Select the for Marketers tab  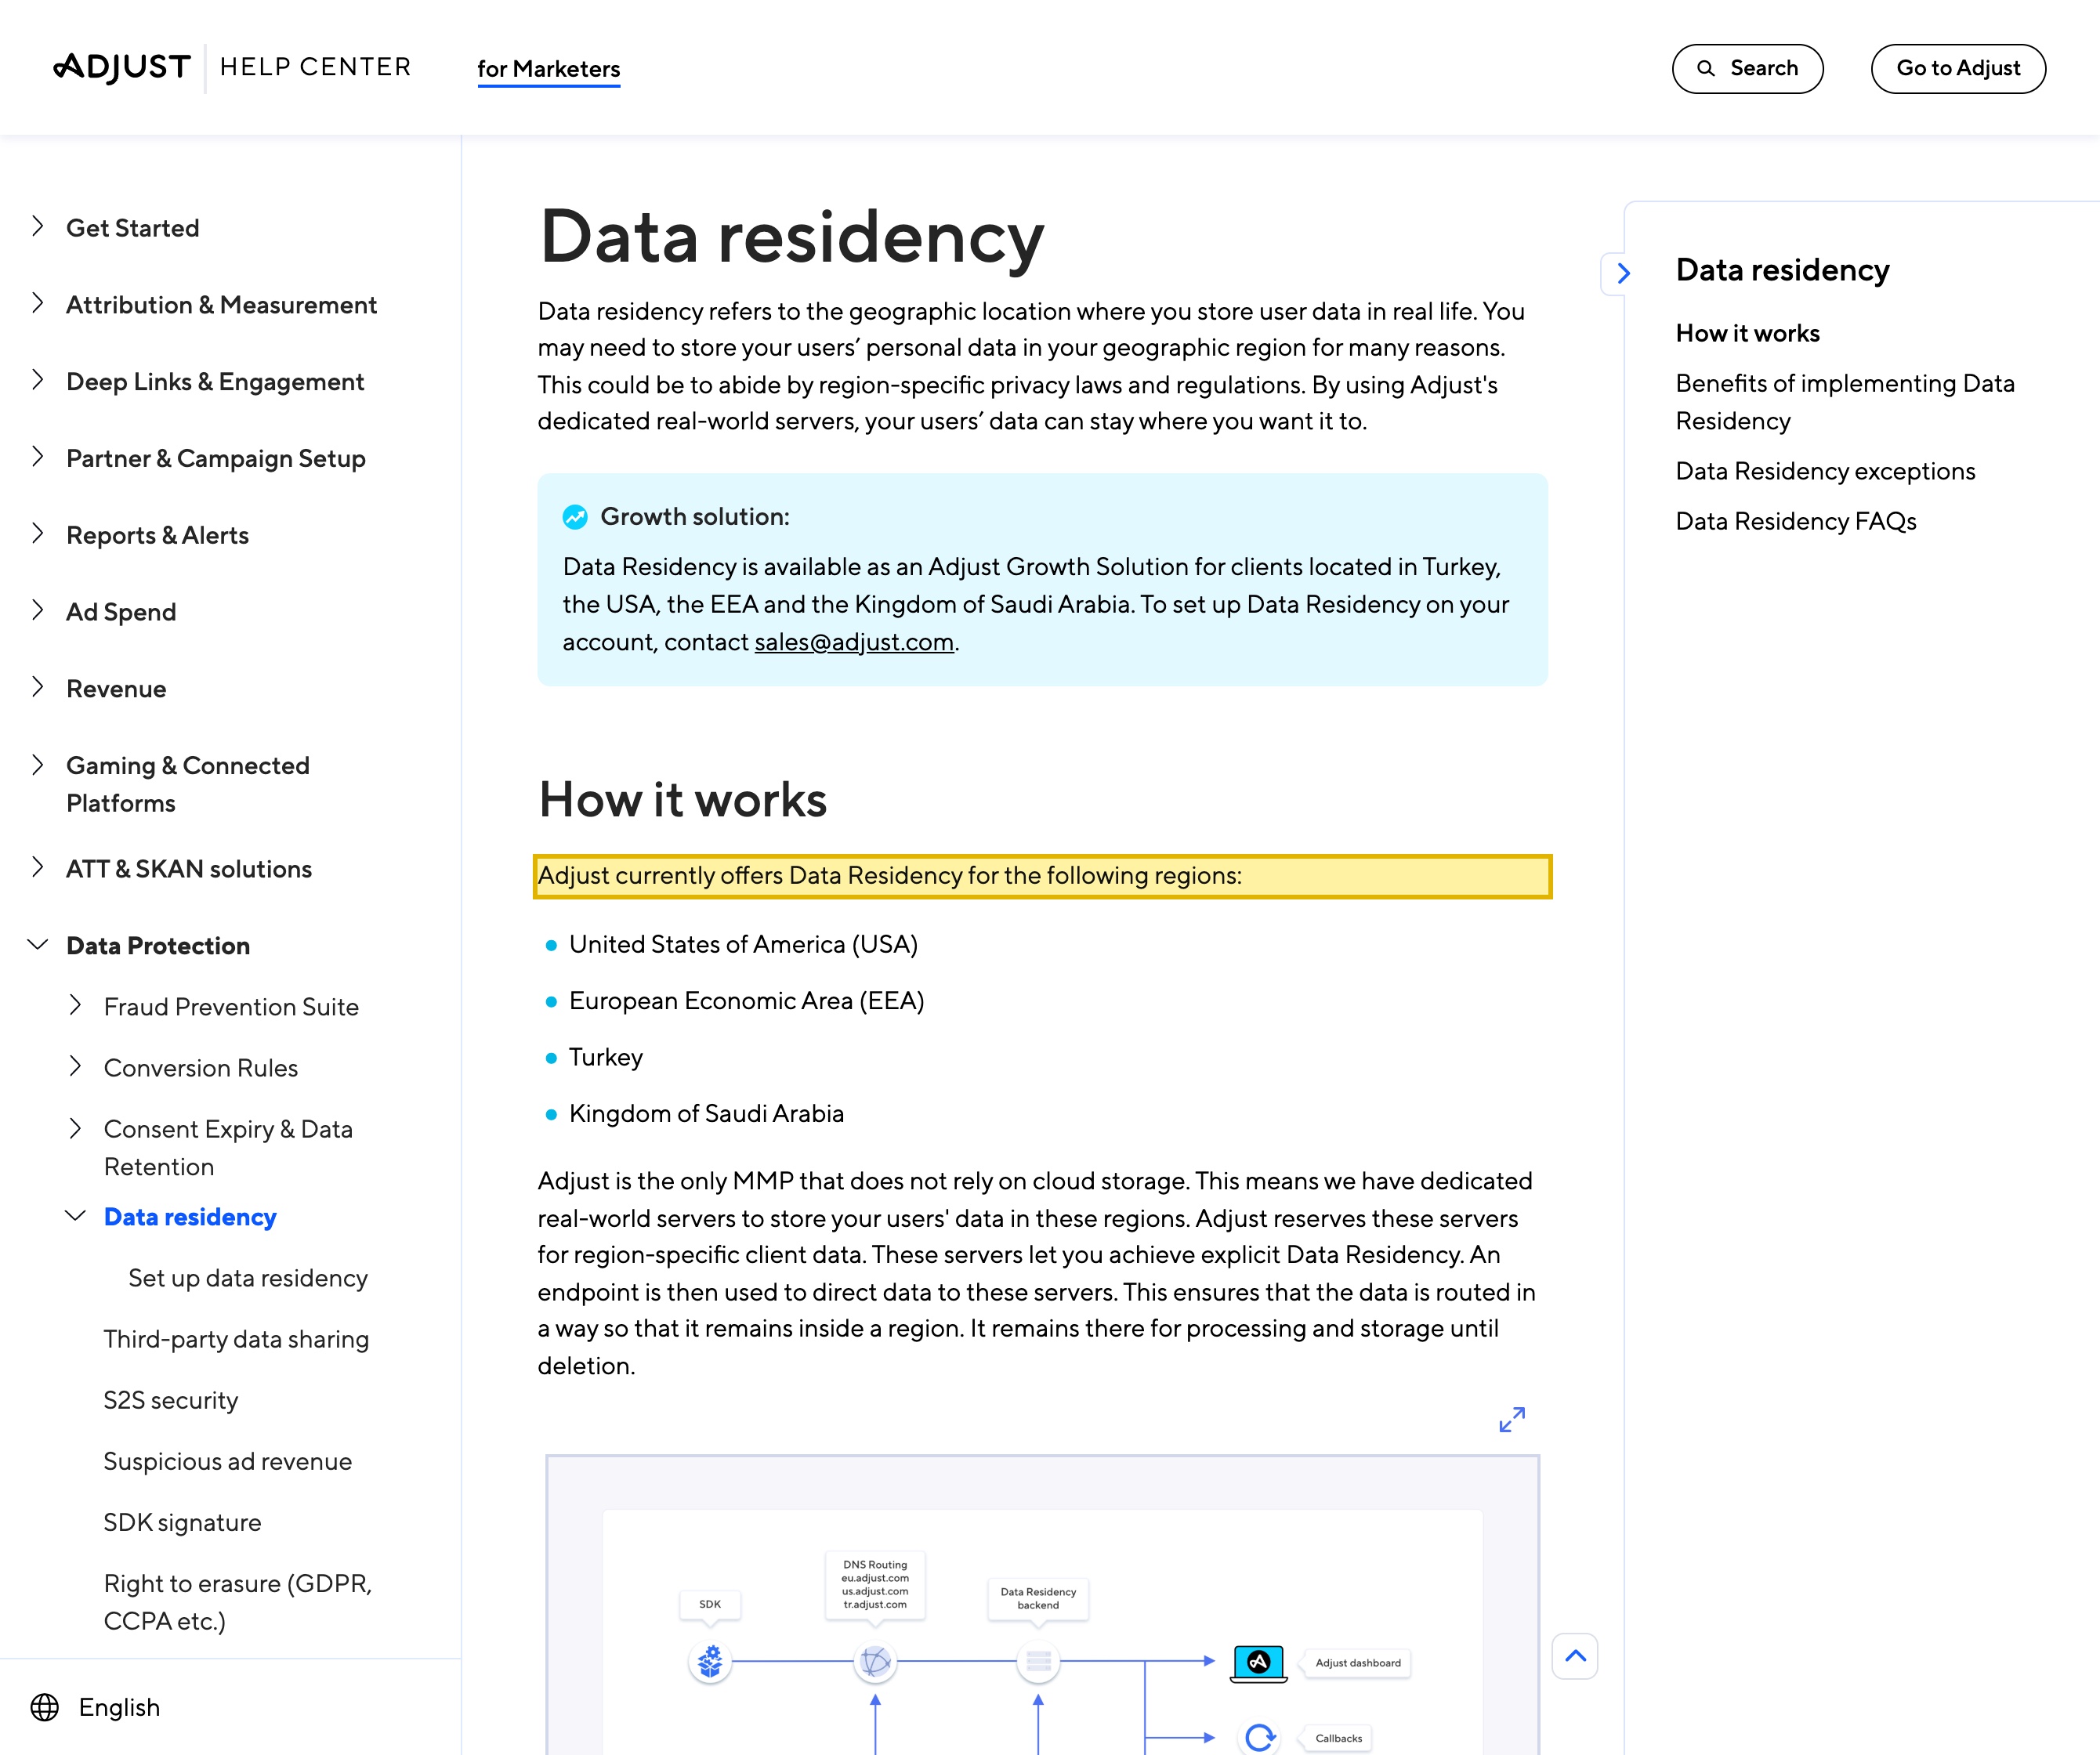[548, 69]
